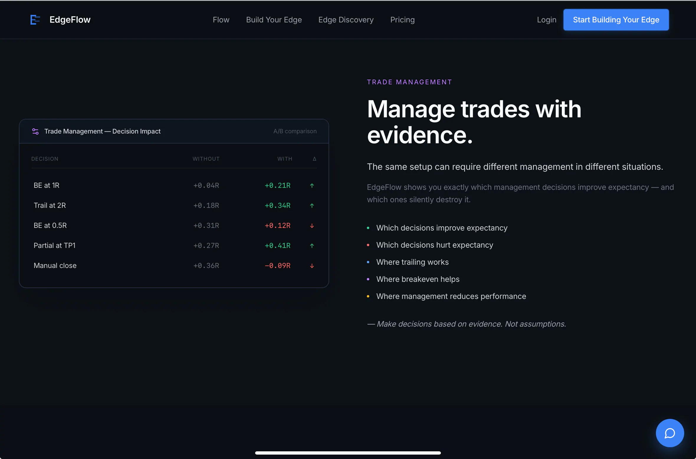Click the WITH column header
Screen dimensions: 696x459
tap(285, 159)
